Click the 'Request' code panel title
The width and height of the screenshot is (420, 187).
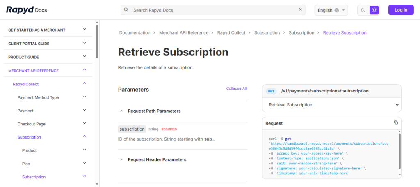point(274,123)
